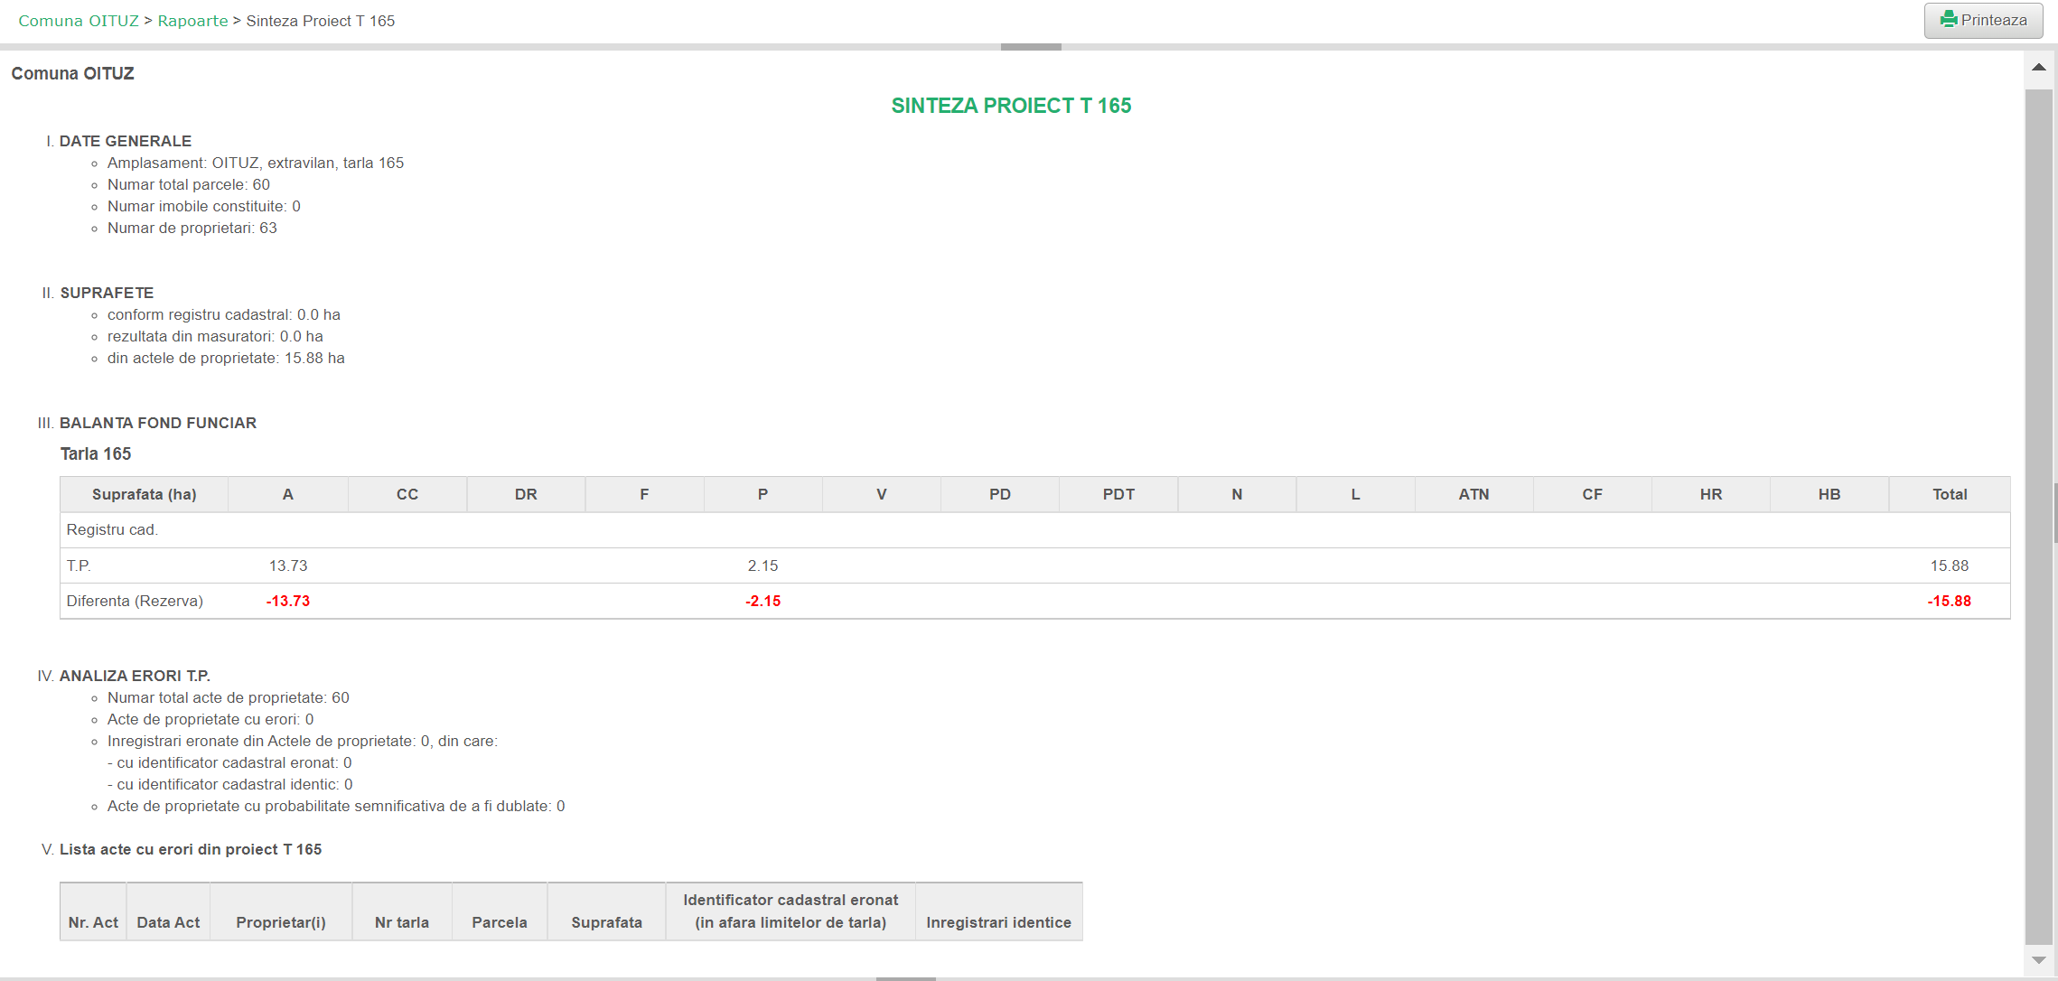Click the printer icon on Printeaza
The height and width of the screenshot is (981, 2058).
coord(1949,20)
